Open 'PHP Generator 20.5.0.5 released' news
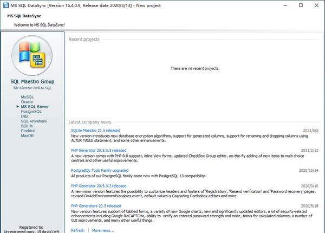The width and height of the screenshot is (325, 233). (99, 150)
